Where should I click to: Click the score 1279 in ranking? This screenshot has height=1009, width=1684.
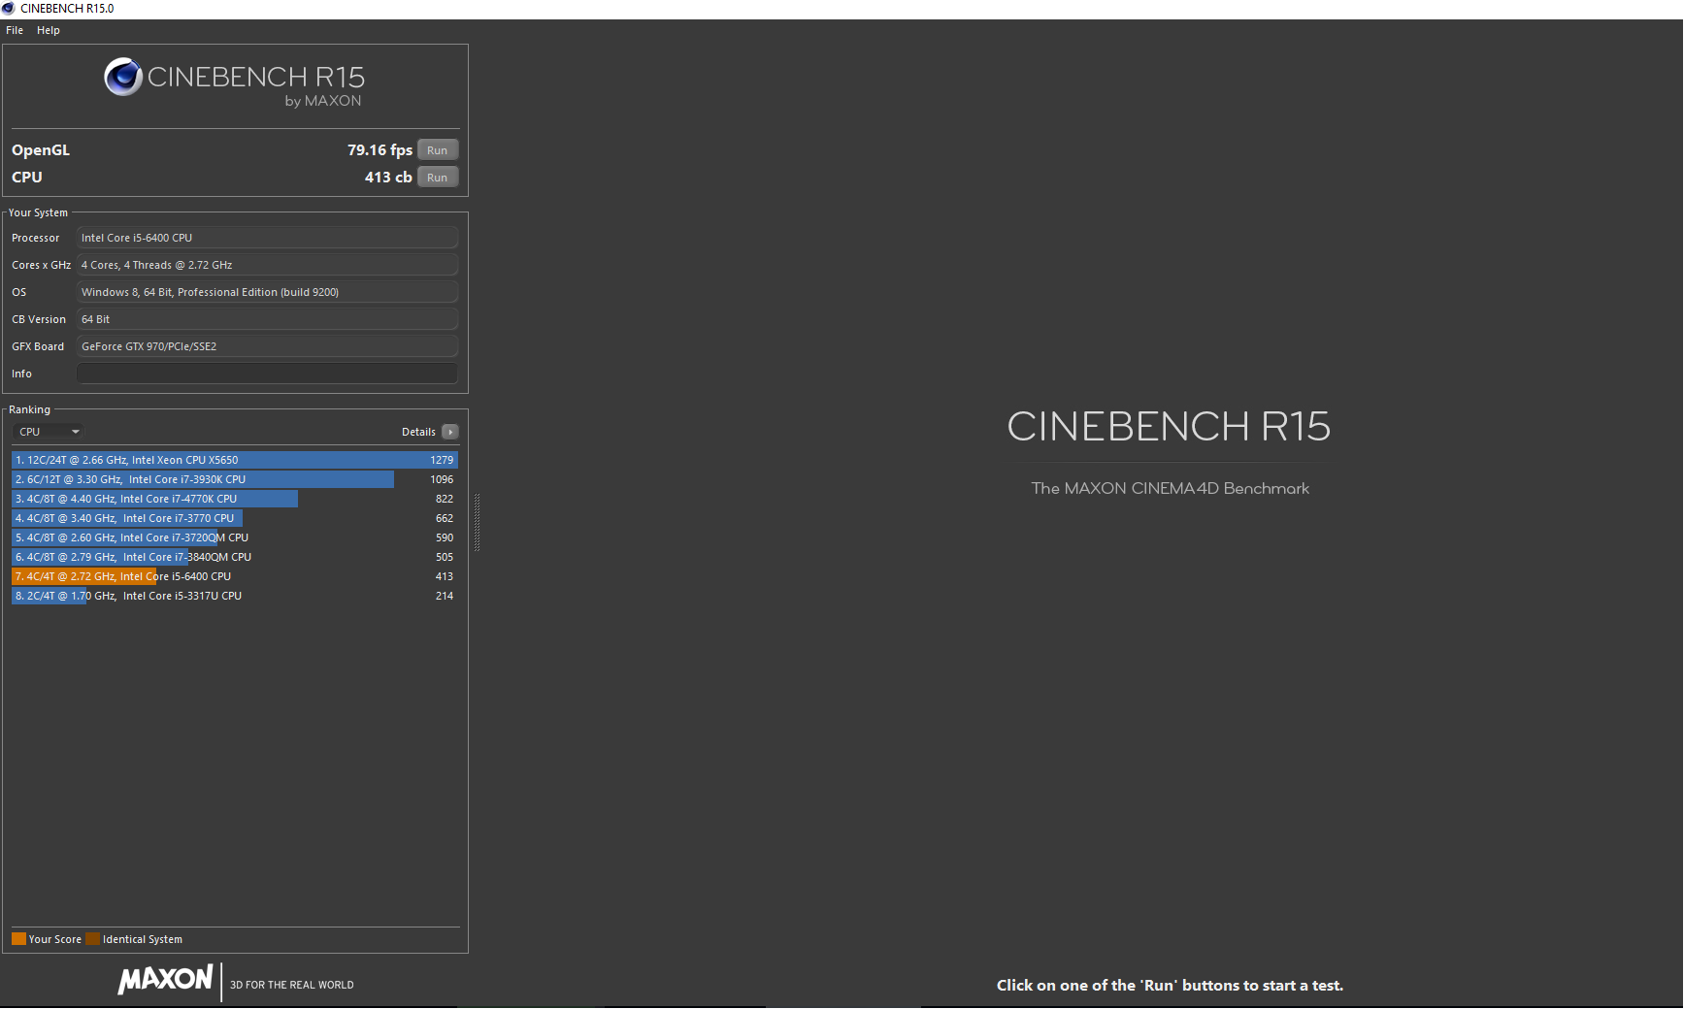(442, 460)
